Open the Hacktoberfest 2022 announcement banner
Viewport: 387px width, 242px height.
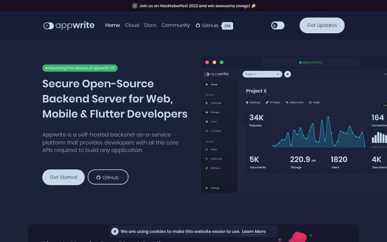pos(193,6)
